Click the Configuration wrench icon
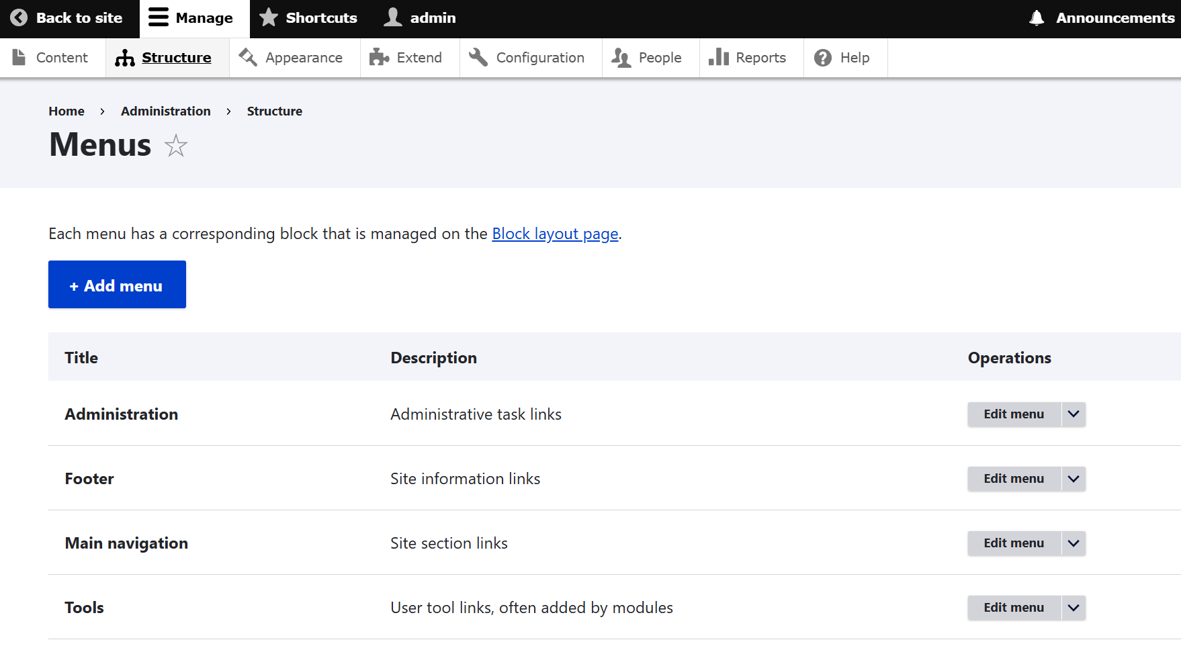 tap(478, 58)
